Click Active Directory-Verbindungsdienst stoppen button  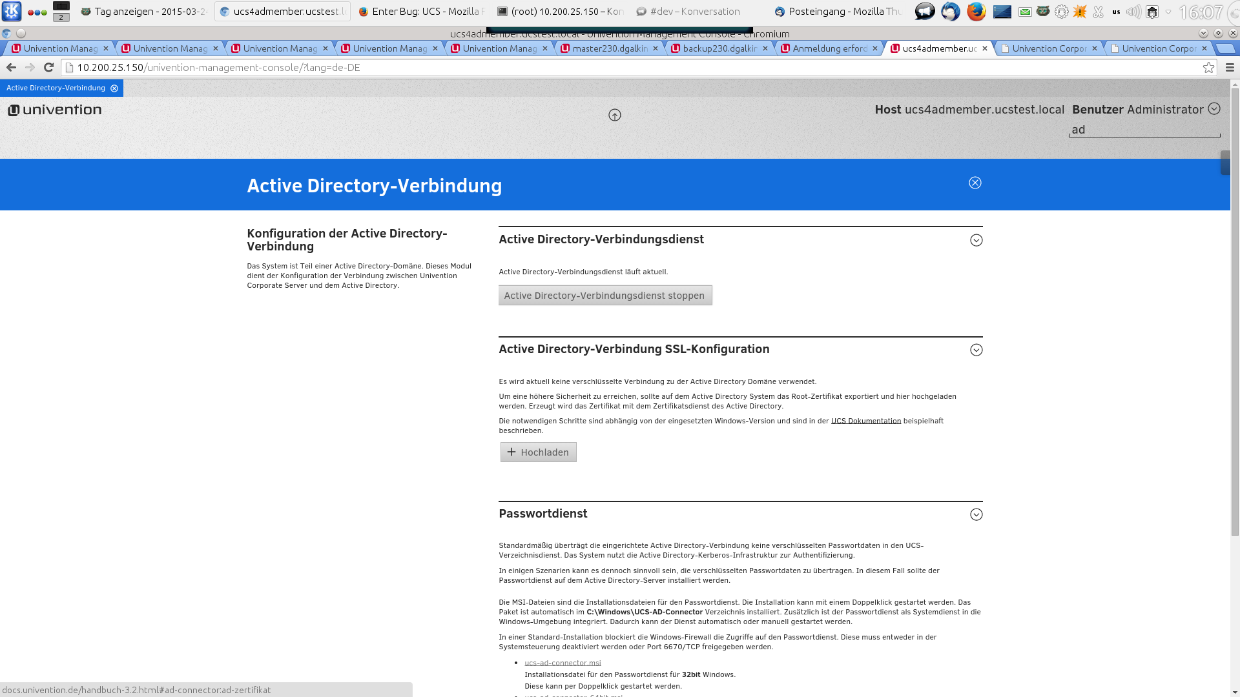coord(604,296)
